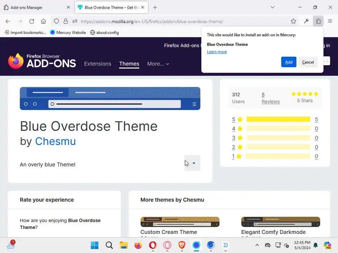Open Import bookmarks bookmark
338x253 pixels.
coord(25,33)
